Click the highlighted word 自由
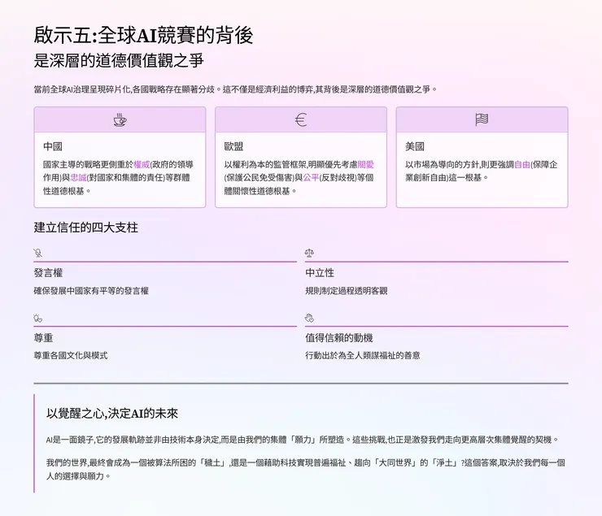This screenshot has width=602, height=516. pyautogui.click(x=521, y=164)
